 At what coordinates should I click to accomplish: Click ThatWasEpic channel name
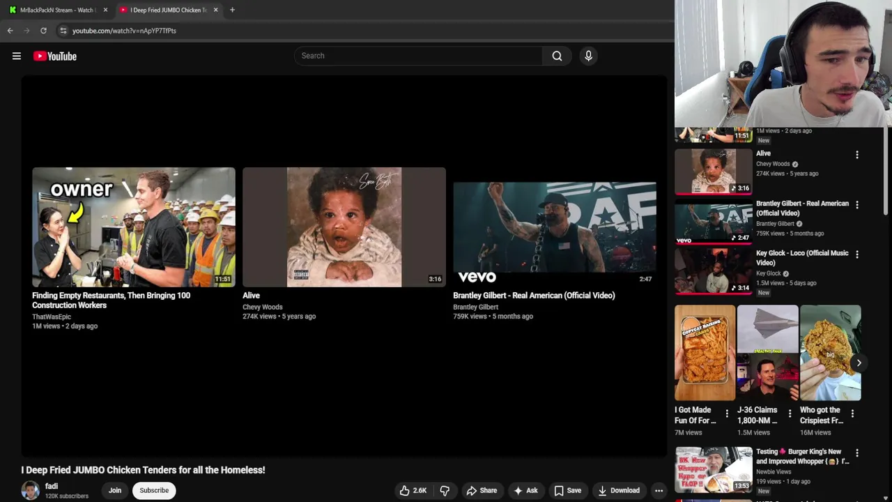tap(52, 317)
